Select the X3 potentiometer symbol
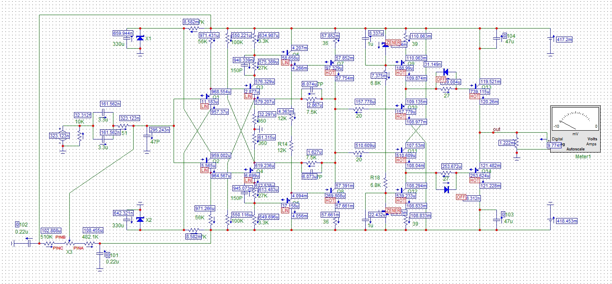 coord(69,243)
